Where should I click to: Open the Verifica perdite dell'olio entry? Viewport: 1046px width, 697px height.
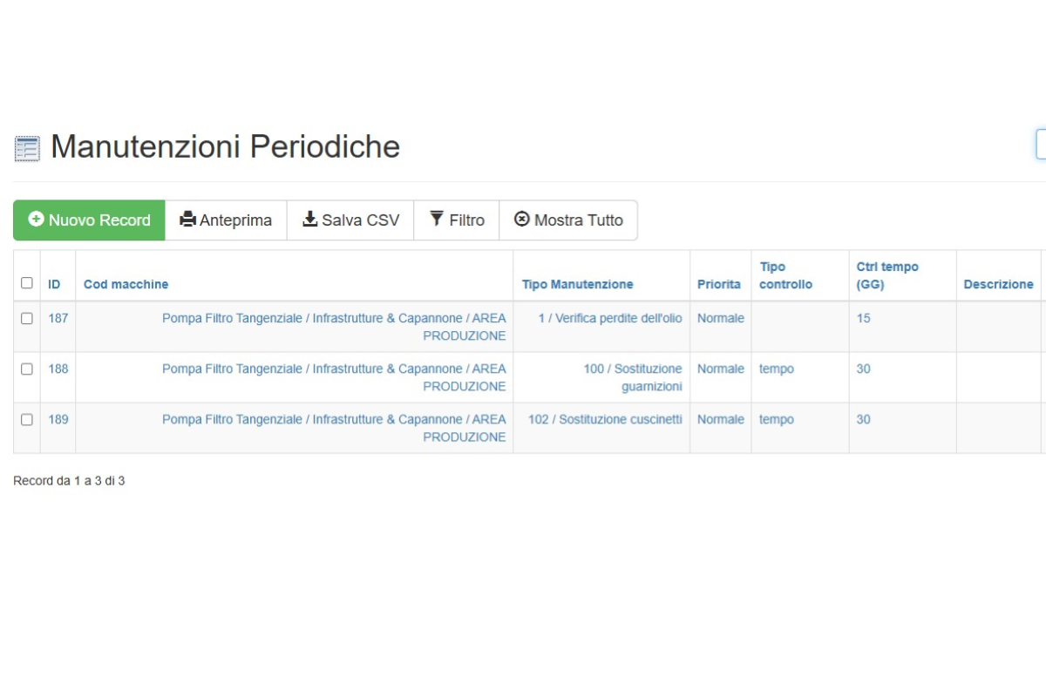(x=610, y=318)
